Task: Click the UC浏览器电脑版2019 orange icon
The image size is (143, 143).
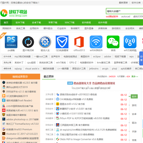Action: click(x=4, y=96)
